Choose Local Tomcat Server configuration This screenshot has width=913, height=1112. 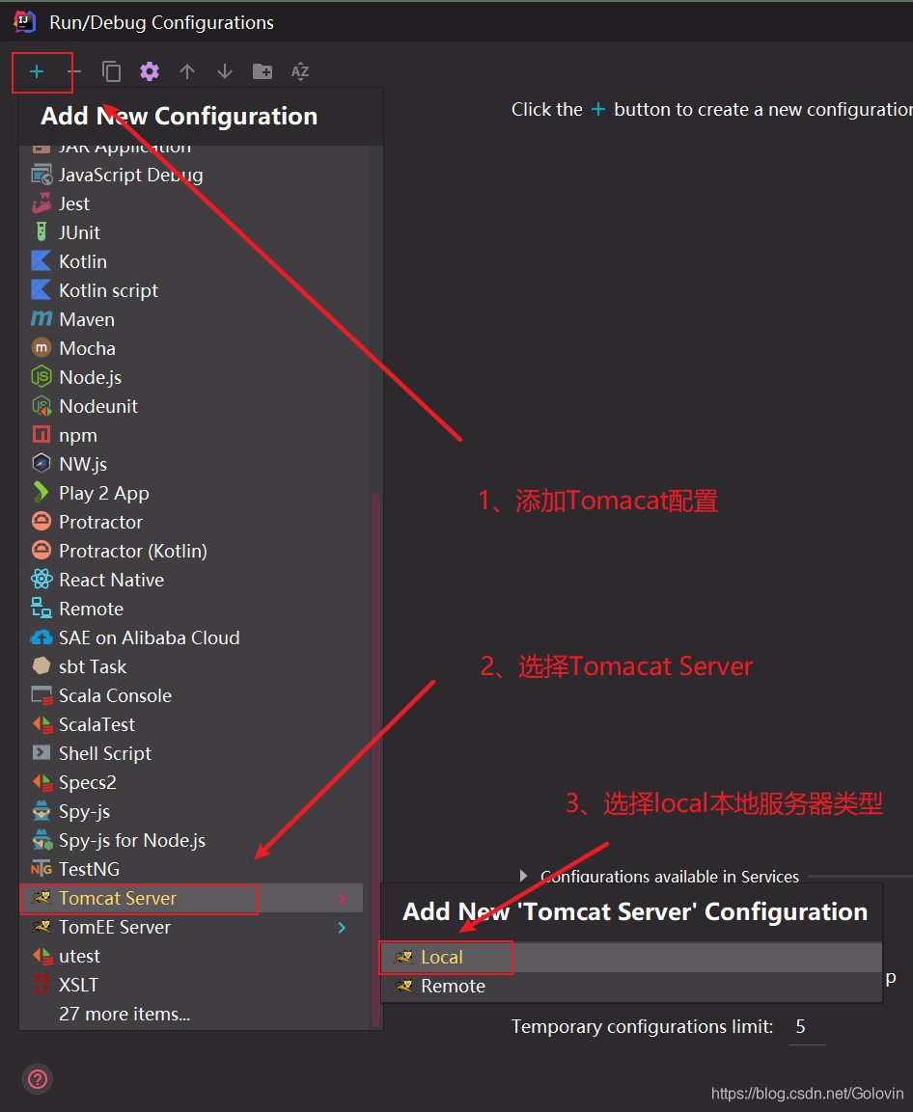(631, 958)
